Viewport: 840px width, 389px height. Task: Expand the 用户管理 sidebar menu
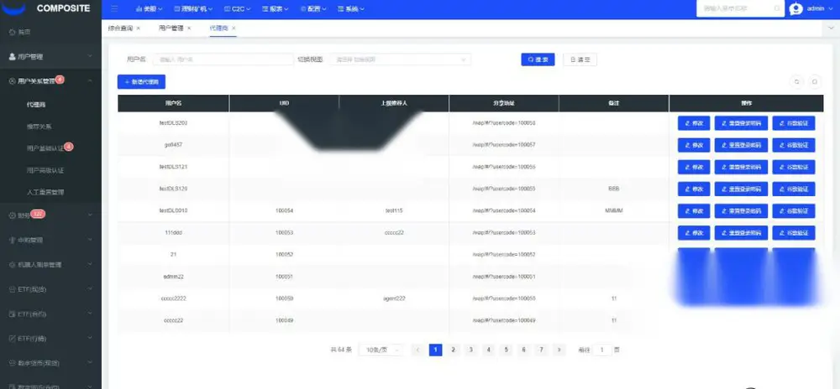[50, 56]
